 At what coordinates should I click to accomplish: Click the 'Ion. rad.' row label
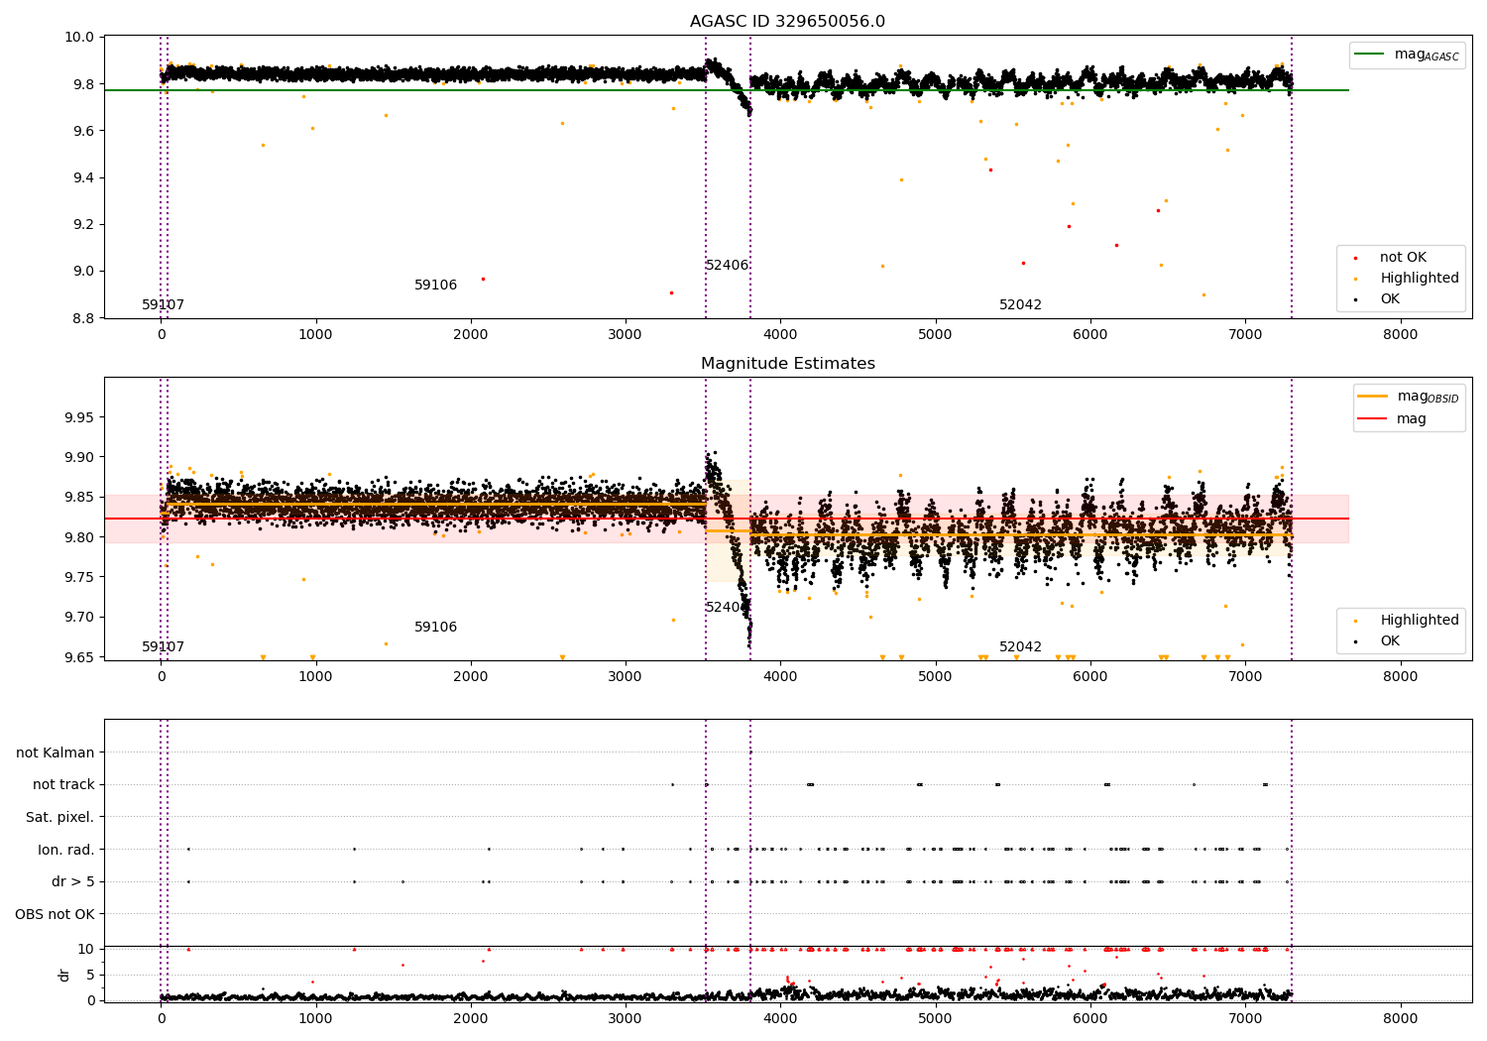(x=66, y=850)
